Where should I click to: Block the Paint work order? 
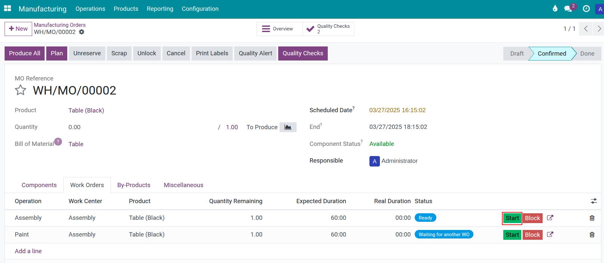pos(532,235)
